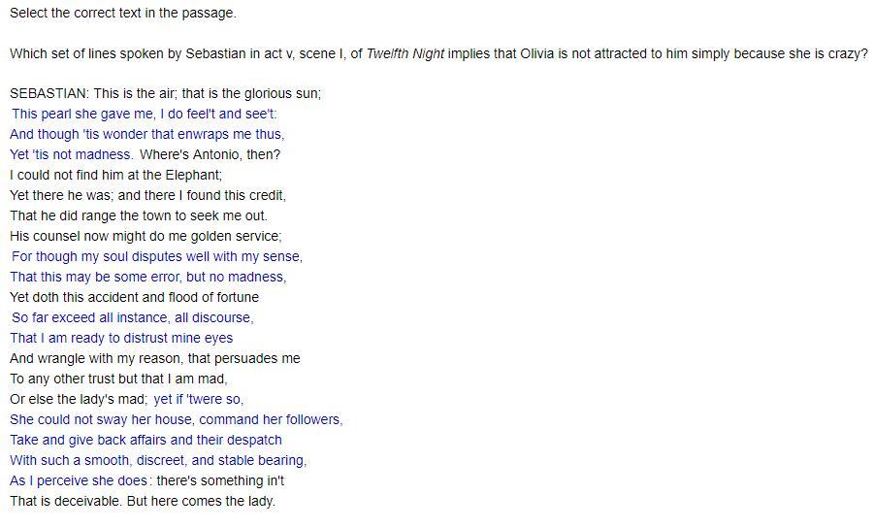Select the phrase "Yet 'tis not madness."
Image resolution: width=873 pixels, height=528 pixels.
coord(71,154)
